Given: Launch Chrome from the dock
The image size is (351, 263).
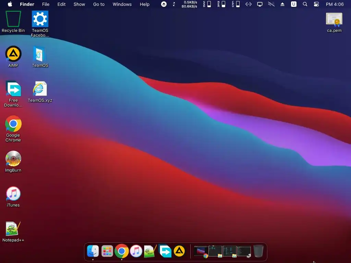Looking at the screenshot, I should pos(122,251).
